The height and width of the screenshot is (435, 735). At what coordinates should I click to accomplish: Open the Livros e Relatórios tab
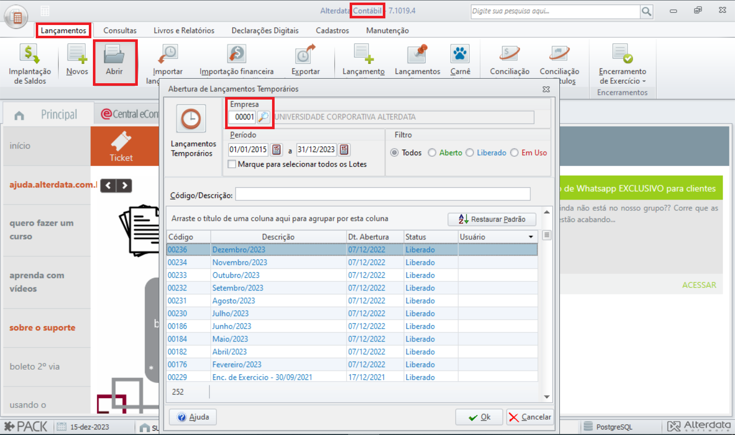184,31
